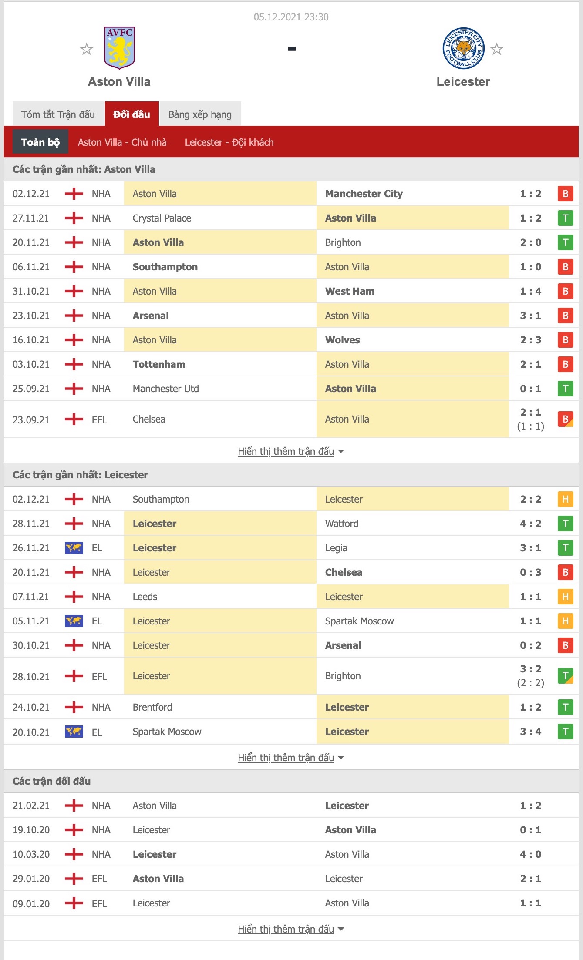
Task: Open the Leicester City club crest
Action: (x=463, y=48)
